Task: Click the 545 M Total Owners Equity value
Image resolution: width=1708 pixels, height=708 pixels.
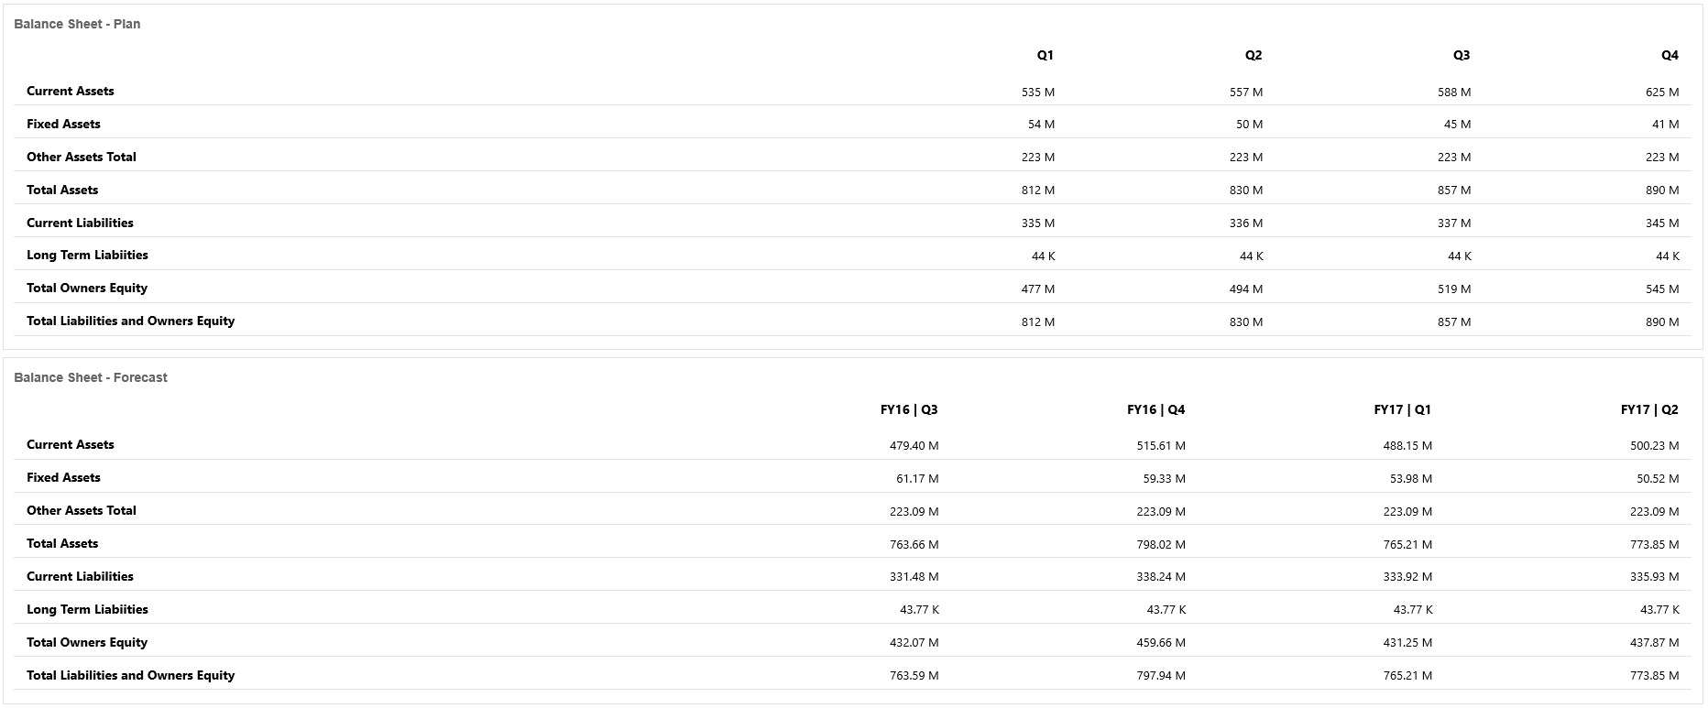Action: click(x=1662, y=289)
